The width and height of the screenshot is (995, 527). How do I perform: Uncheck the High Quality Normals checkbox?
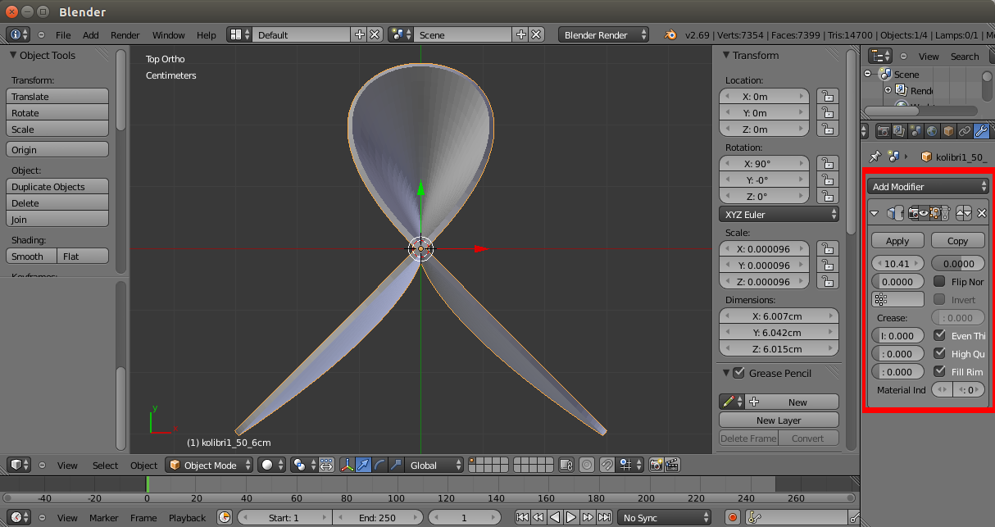pyautogui.click(x=939, y=353)
